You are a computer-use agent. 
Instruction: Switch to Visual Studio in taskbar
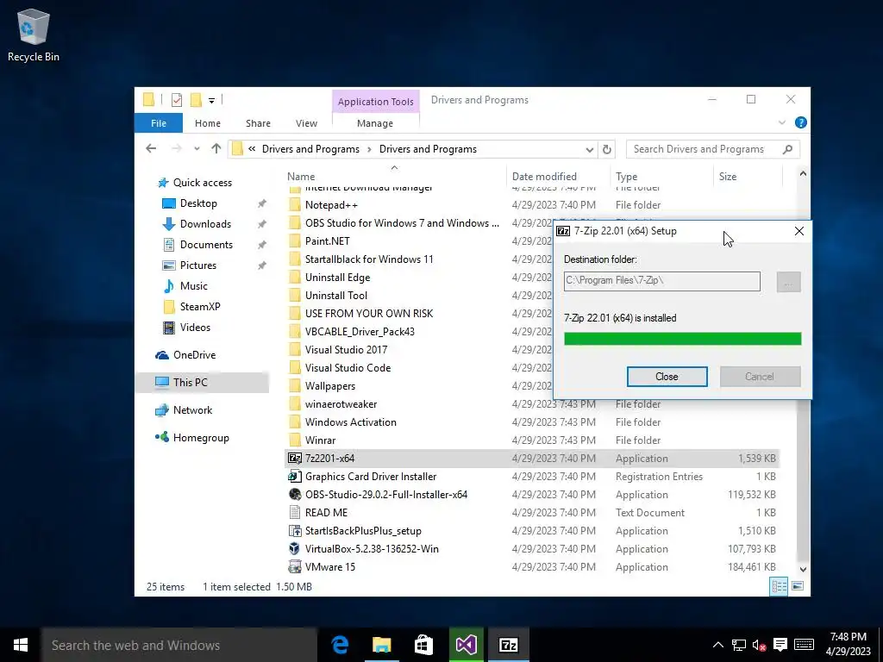467,645
